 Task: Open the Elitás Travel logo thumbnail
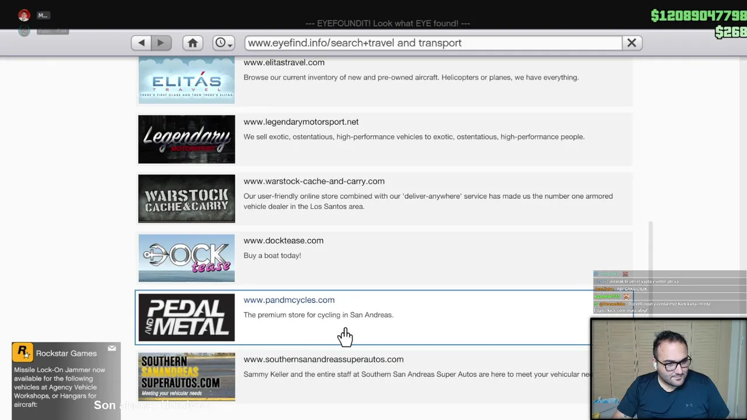coord(187,80)
